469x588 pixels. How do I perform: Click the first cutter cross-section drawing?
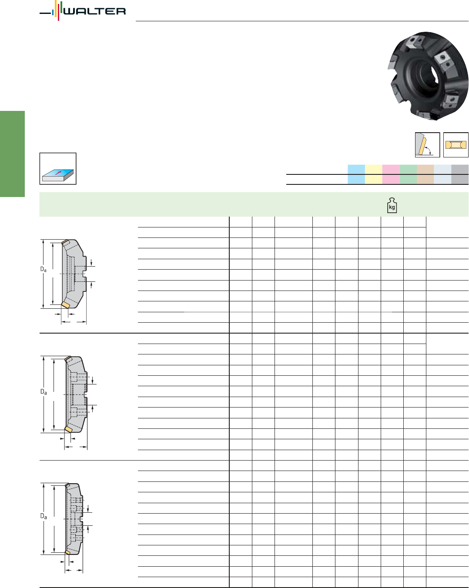[x=67, y=281]
